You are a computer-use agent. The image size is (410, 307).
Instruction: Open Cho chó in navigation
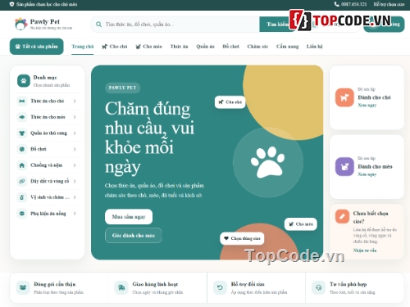pyautogui.click(x=115, y=47)
